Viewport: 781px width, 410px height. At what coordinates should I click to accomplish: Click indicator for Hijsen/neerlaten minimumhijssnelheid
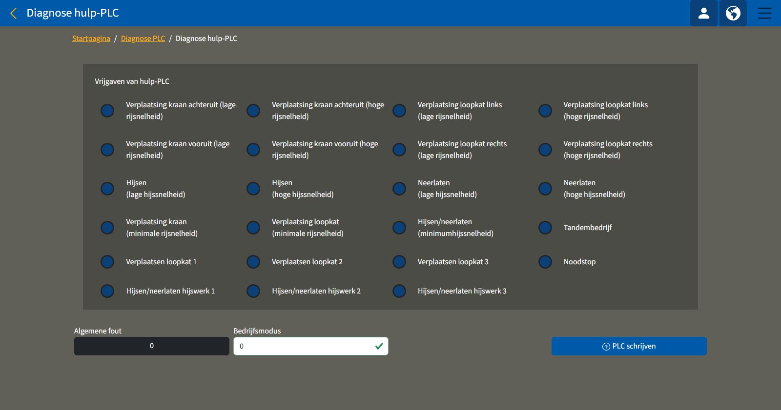pyautogui.click(x=399, y=228)
